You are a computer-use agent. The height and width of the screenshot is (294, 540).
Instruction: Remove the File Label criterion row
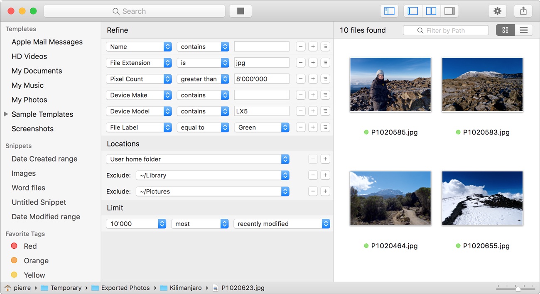[301, 127]
